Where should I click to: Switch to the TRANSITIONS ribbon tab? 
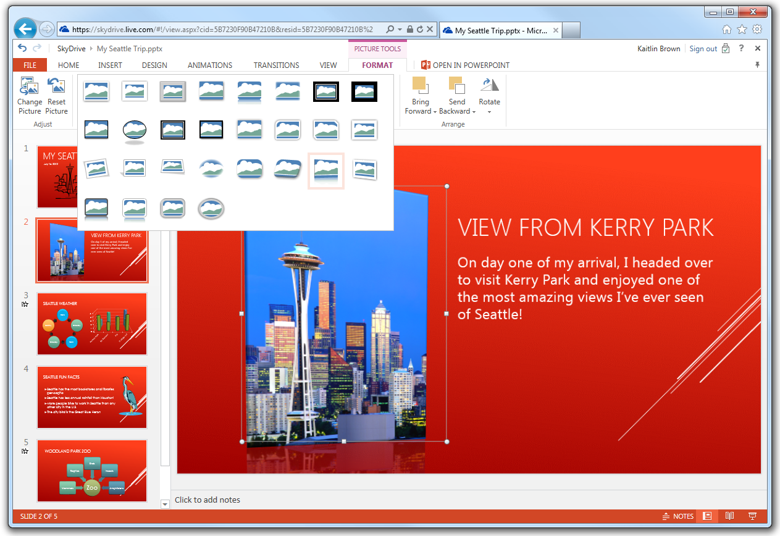click(276, 65)
